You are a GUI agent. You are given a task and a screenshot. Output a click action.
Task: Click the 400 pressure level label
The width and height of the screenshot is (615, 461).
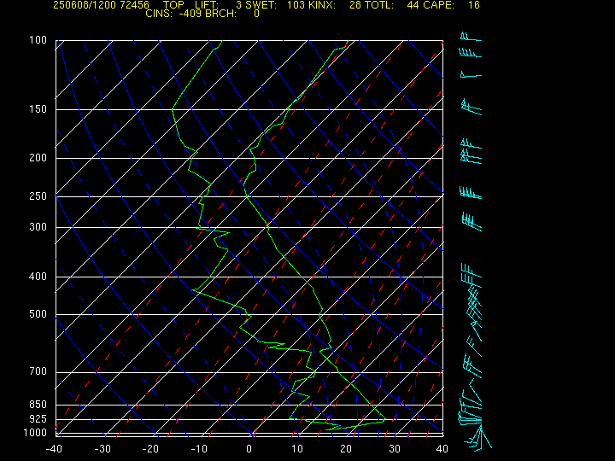(38, 277)
